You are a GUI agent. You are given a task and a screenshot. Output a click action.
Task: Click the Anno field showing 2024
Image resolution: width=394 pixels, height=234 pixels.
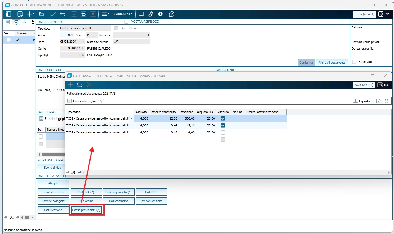tap(67, 35)
